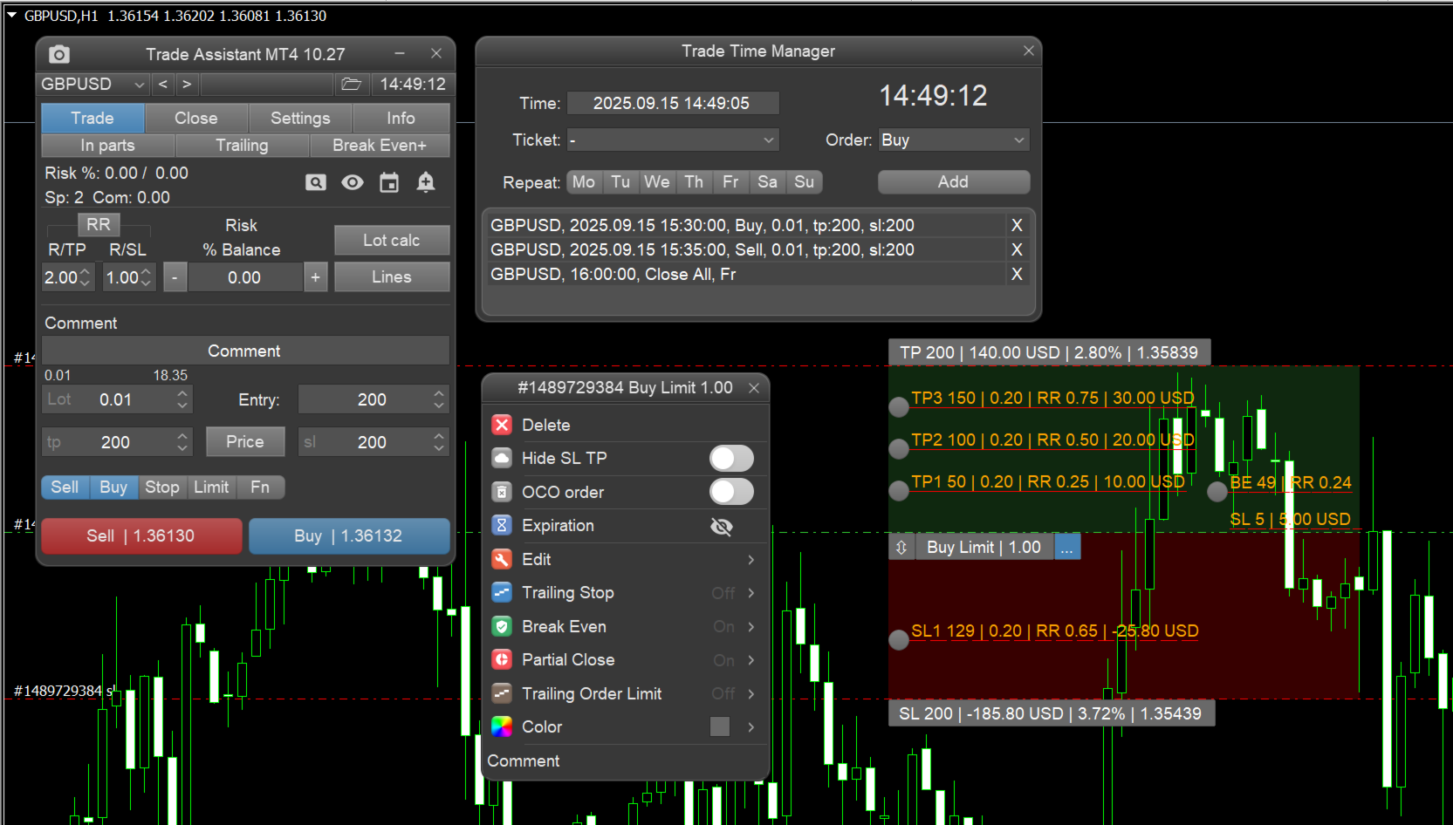Viewport: 1453px width, 825px height.
Task: Toggle We repeat day
Action: coord(657,181)
